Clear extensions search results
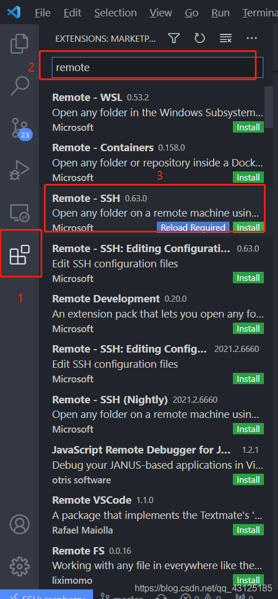 click(226, 38)
